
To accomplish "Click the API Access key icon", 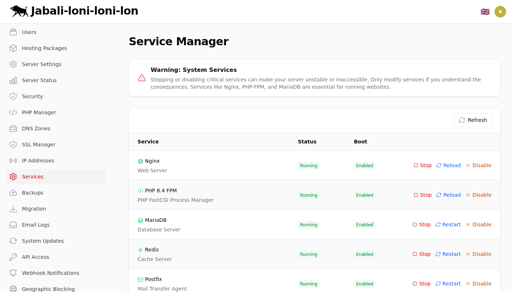I will [13, 257].
